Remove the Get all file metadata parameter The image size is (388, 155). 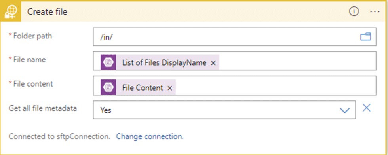367,108
